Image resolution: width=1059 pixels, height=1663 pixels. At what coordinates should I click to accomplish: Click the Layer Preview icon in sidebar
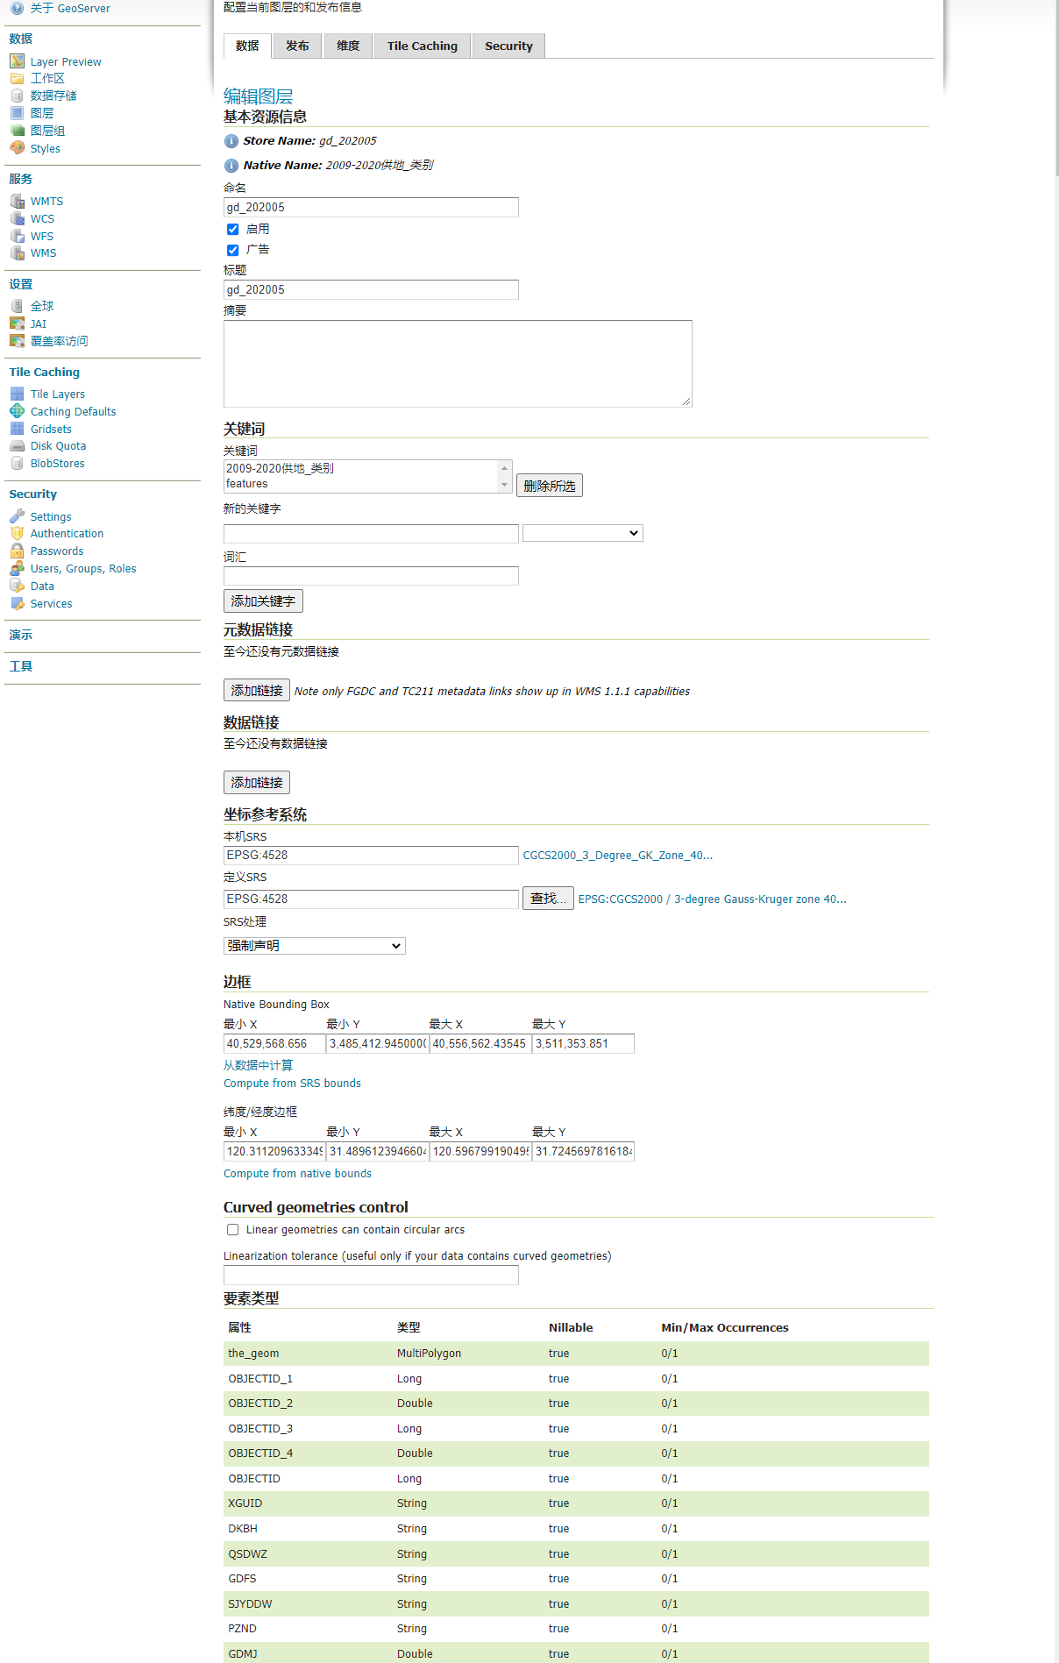click(17, 61)
